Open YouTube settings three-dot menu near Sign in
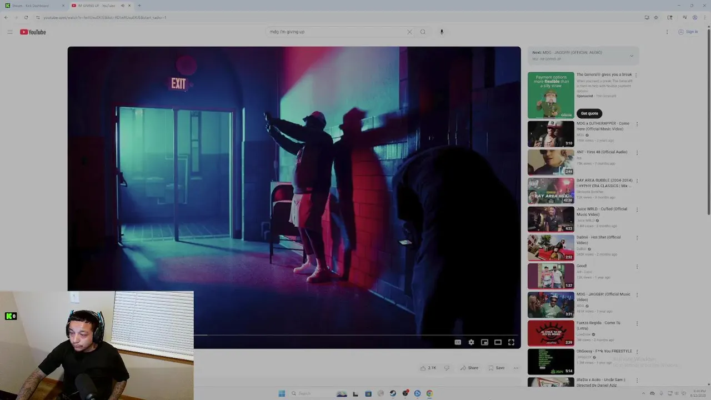The image size is (711, 400). point(667,32)
